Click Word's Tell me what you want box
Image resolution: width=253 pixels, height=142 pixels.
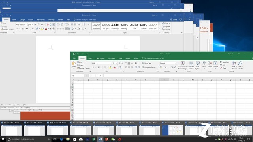coord(85,20)
